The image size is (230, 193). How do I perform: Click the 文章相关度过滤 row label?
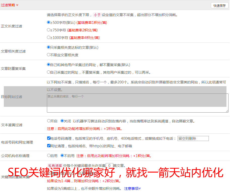coord(13,51)
